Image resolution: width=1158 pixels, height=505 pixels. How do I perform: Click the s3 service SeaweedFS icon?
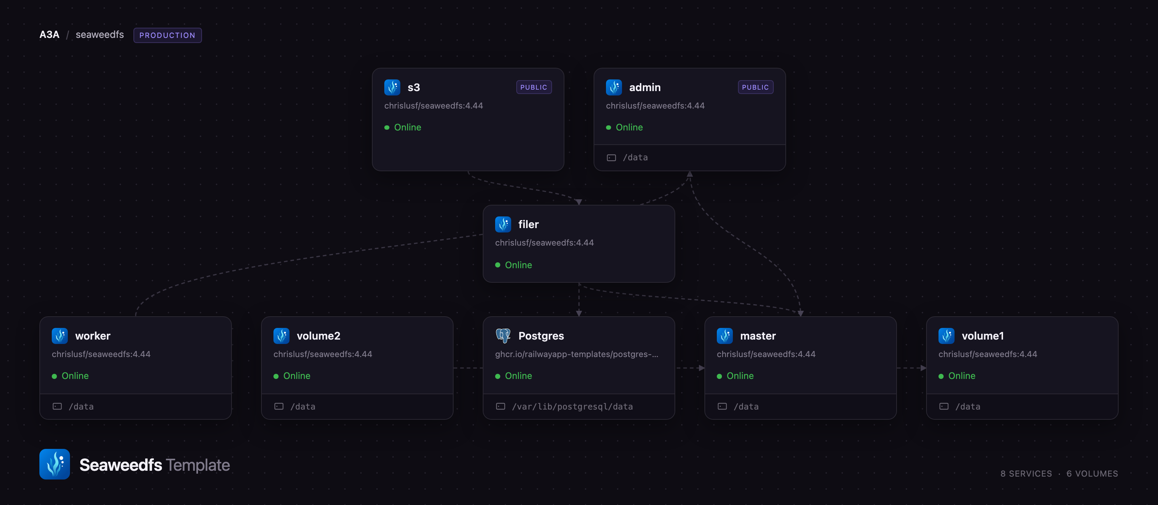pyautogui.click(x=392, y=87)
